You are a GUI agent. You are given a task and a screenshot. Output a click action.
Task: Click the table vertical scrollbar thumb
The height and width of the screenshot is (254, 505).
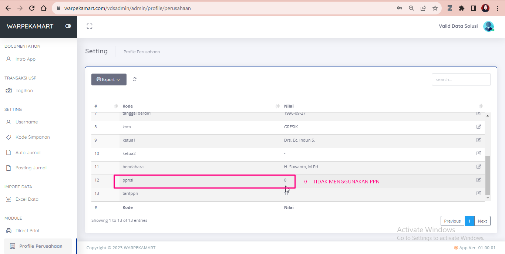[x=488, y=175]
